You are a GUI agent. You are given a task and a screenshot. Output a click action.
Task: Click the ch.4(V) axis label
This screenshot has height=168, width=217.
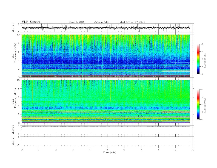[x=13, y=141]
